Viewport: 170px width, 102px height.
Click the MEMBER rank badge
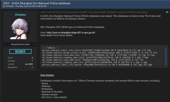[x=20, y=52]
